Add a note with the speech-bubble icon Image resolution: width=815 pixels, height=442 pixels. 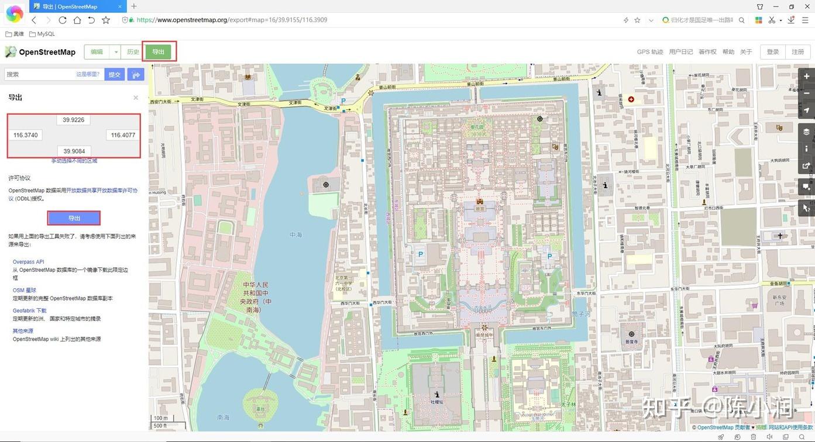806,187
